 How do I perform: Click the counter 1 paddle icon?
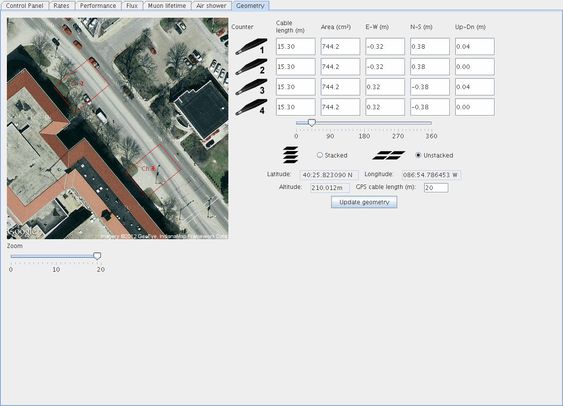point(251,46)
